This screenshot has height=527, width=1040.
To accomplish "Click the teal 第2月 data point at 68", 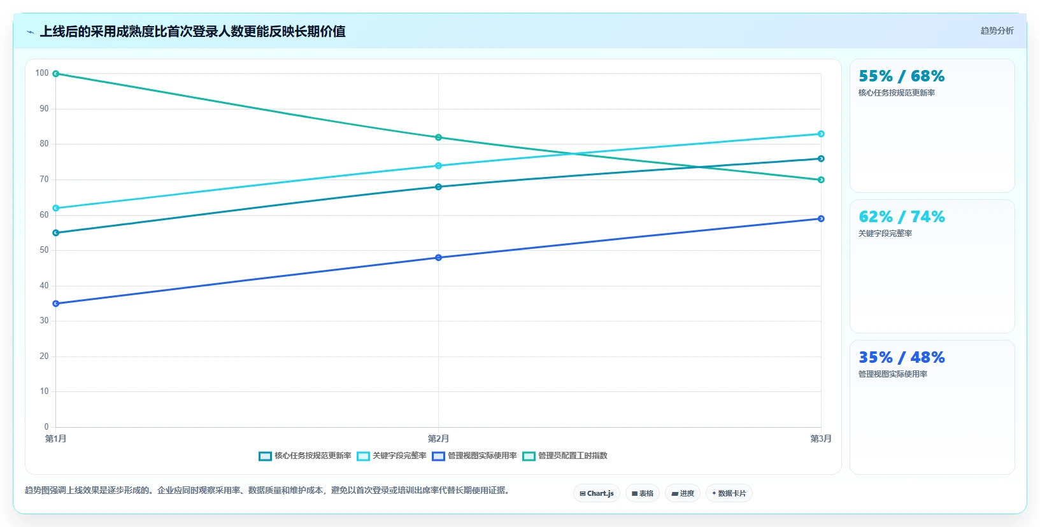I will 438,187.
